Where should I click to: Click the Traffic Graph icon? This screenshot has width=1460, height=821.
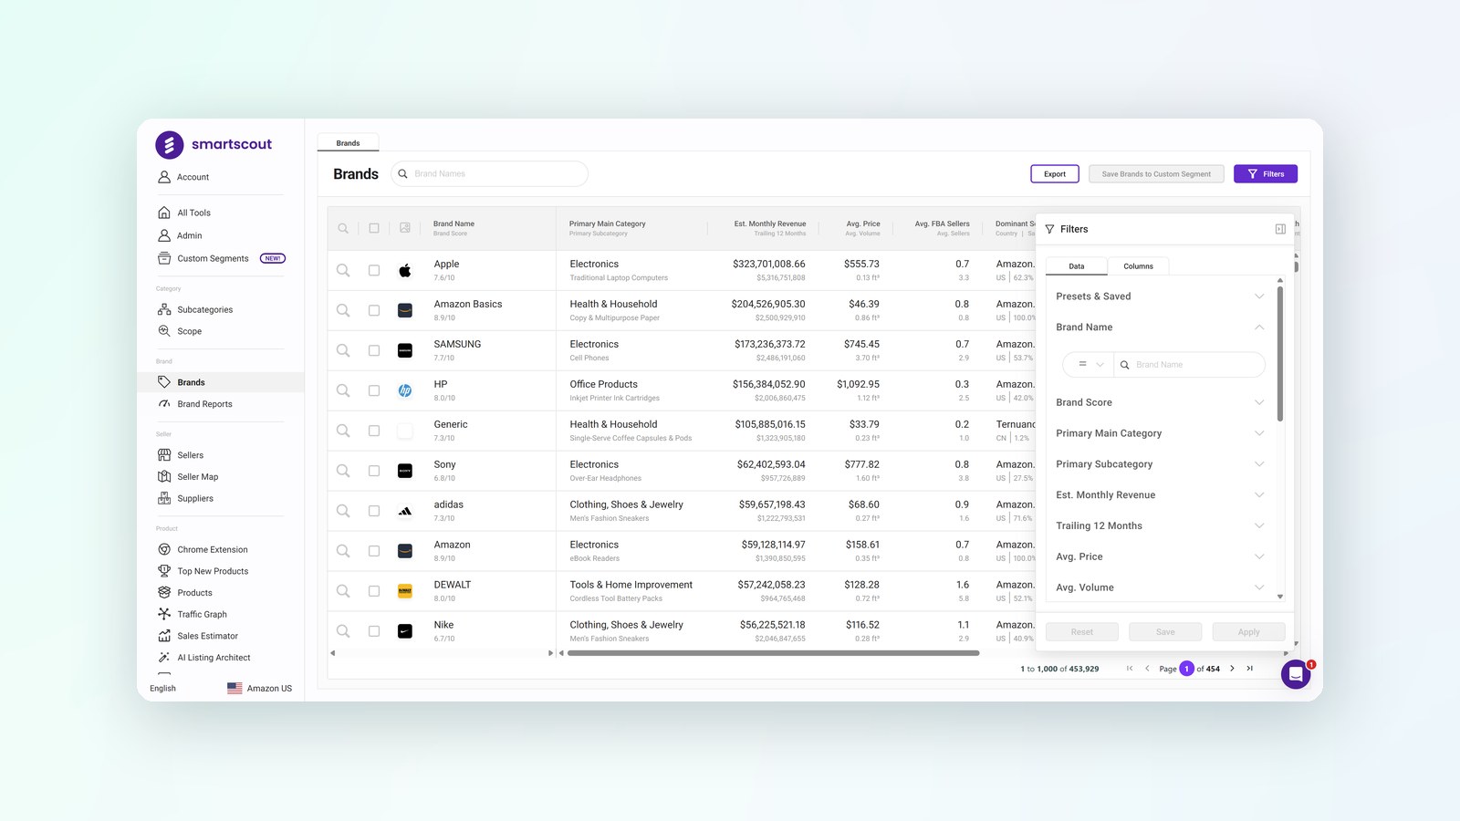[x=164, y=614]
